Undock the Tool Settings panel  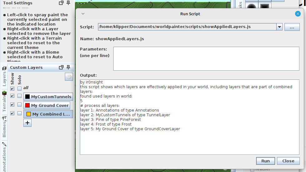pos(61,3)
